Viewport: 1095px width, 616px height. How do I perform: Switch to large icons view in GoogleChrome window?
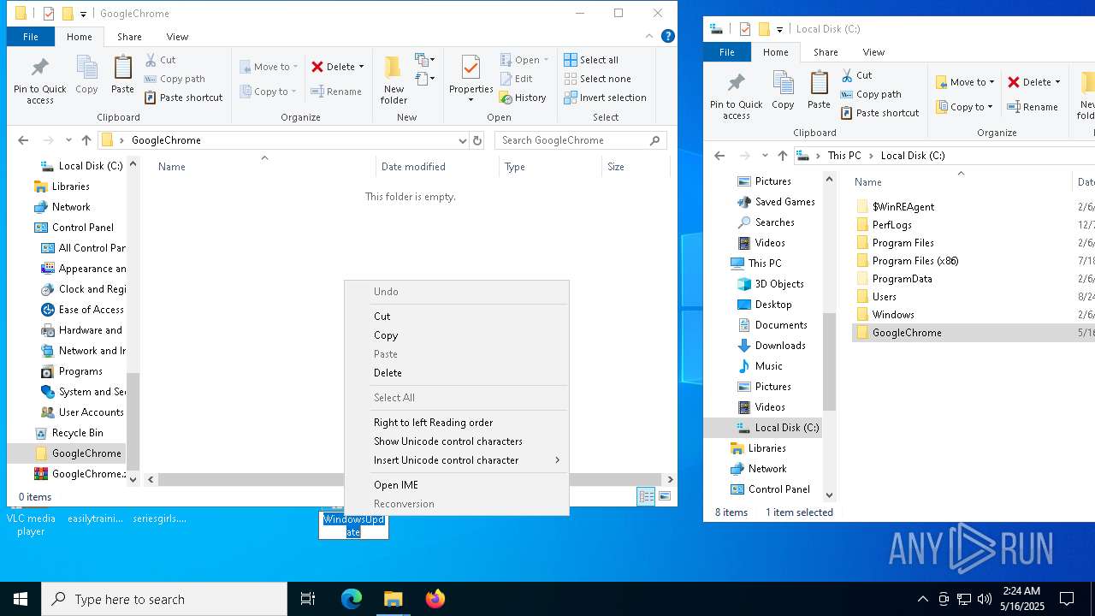point(665,496)
